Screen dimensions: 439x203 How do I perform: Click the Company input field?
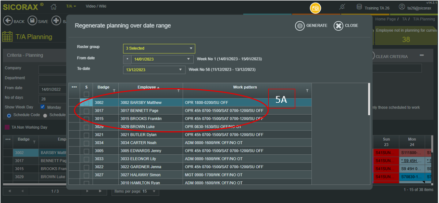coord(52,70)
